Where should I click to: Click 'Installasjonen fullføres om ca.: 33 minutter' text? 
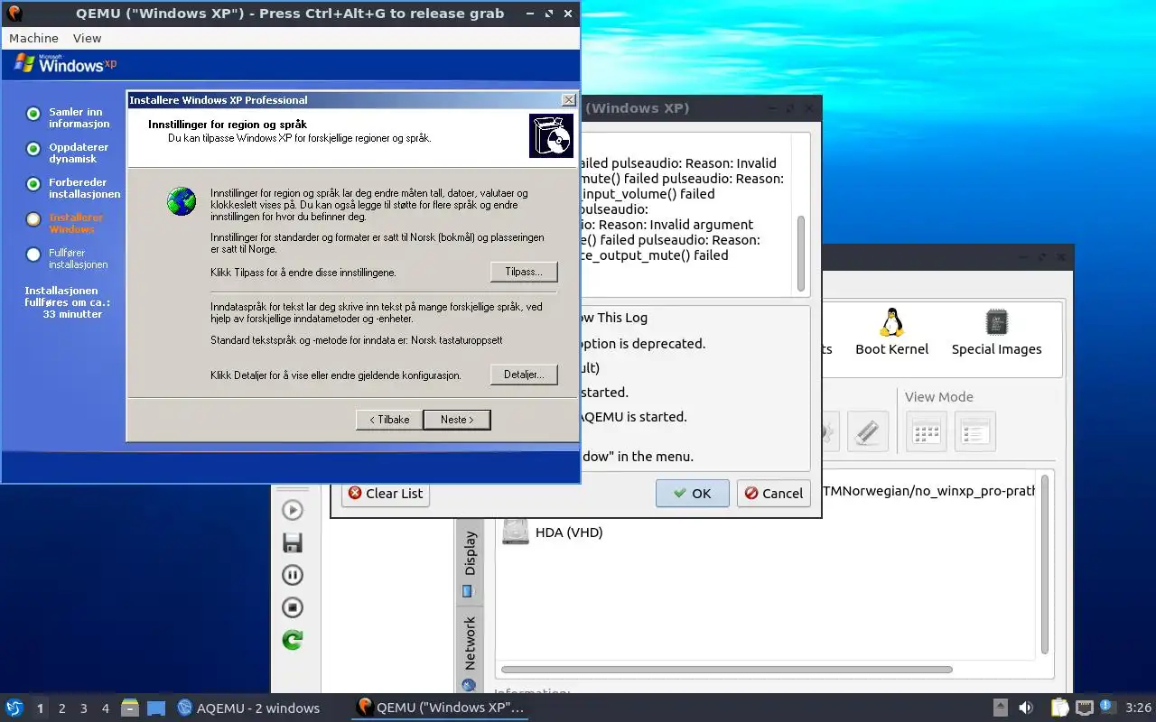click(67, 302)
